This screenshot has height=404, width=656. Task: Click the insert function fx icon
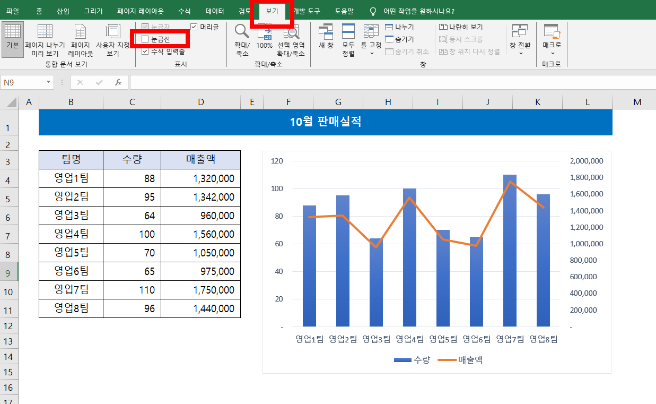click(118, 82)
